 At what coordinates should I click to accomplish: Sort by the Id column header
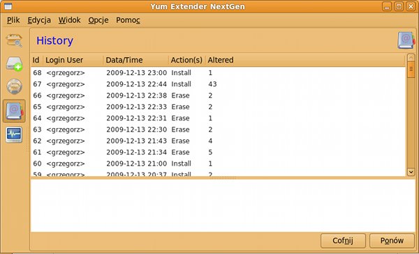37,60
